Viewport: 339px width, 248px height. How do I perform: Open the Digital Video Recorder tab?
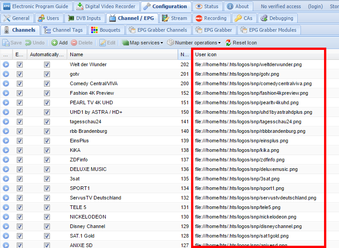[x=106, y=6]
